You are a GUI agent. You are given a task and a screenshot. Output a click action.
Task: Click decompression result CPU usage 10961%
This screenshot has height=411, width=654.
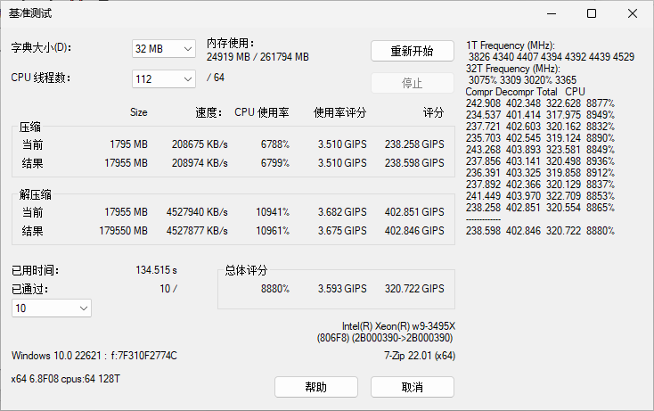point(273,231)
